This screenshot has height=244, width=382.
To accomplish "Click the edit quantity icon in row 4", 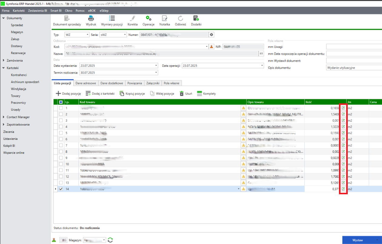I will 343,127.
